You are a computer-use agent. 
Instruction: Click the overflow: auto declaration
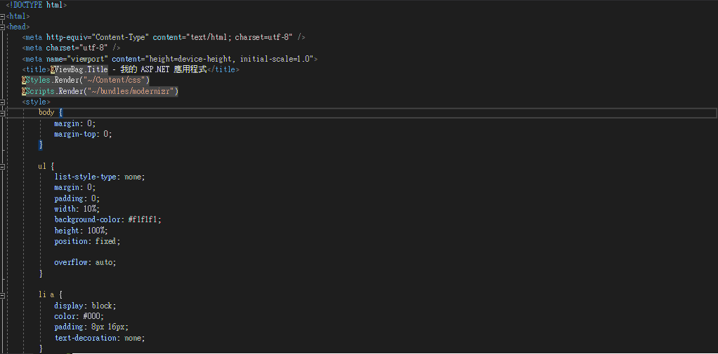[85, 263]
